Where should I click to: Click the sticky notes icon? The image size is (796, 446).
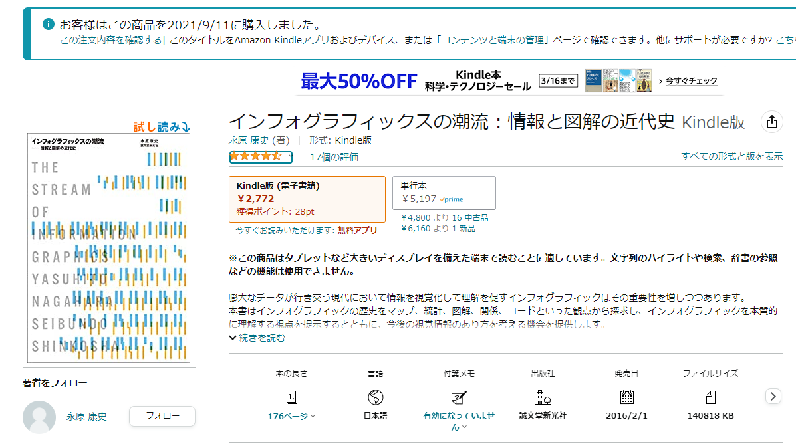tap(458, 397)
